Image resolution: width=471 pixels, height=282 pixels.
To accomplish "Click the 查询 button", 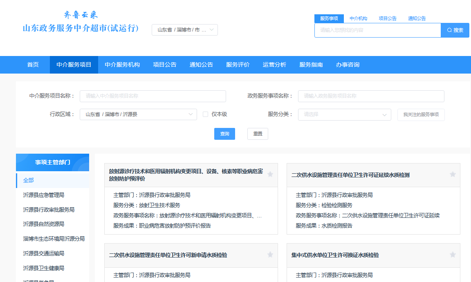I will pos(224,134).
